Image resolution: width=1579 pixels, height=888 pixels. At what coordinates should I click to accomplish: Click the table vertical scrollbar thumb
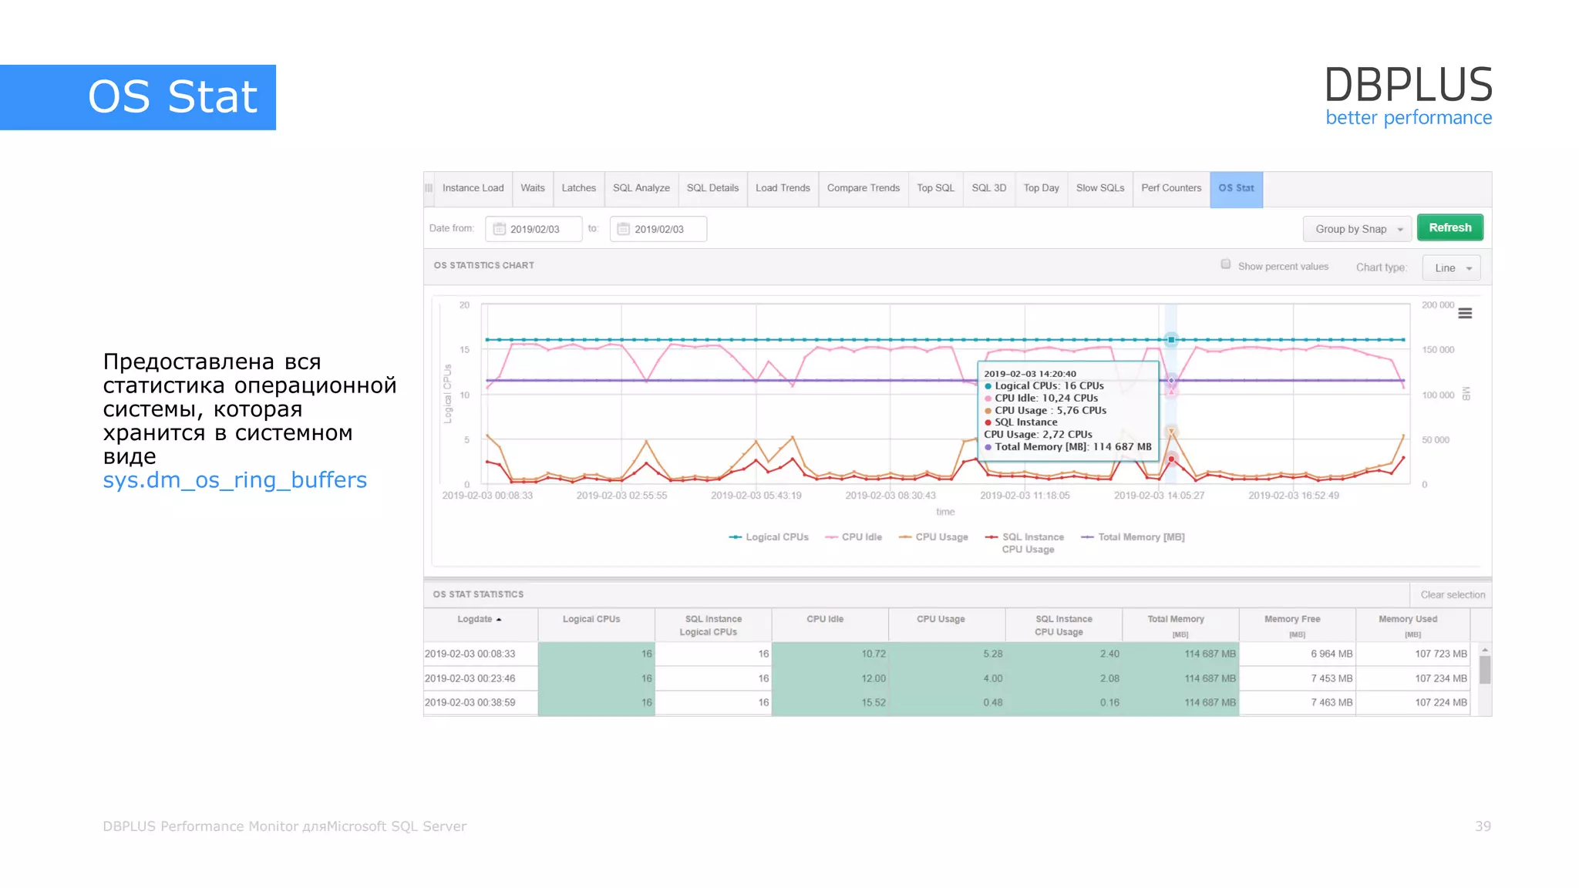tap(1485, 669)
